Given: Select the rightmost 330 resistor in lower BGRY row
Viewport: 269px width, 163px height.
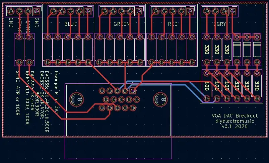Looking at the screenshot, I should (257, 86).
